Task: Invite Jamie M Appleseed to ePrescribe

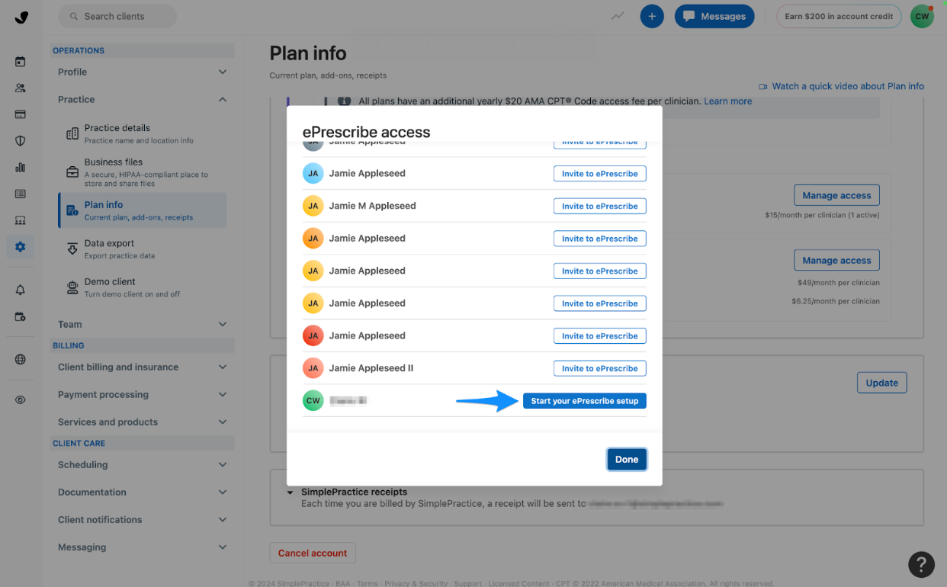Action: [599, 206]
